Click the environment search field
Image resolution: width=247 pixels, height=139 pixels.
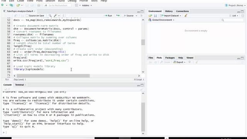coord(232,20)
